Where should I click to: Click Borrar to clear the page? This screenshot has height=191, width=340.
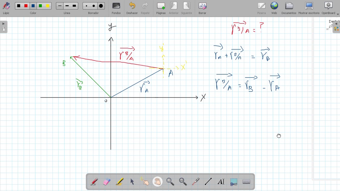coord(202,8)
